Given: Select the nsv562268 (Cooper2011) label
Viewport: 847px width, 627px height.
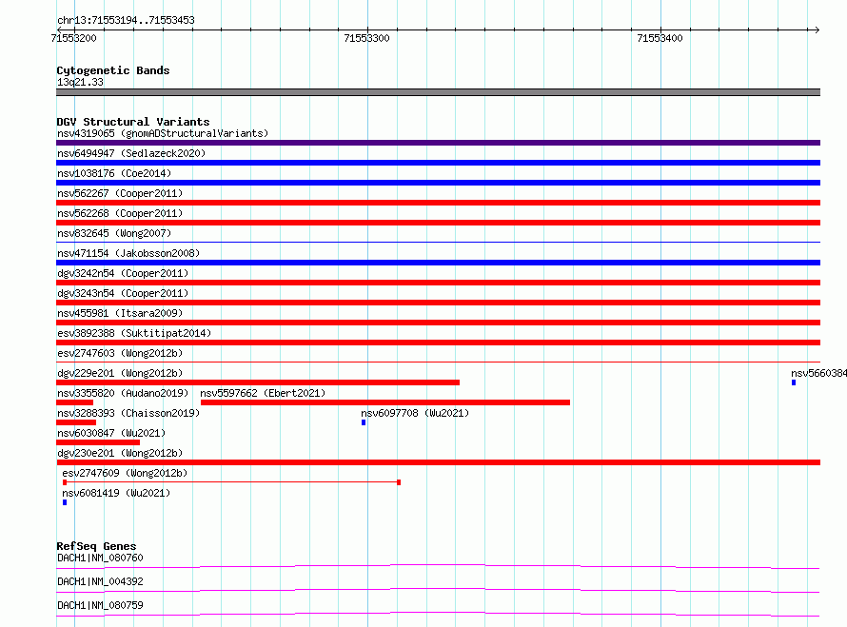Looking at the screenshot, I should [120, 213].
